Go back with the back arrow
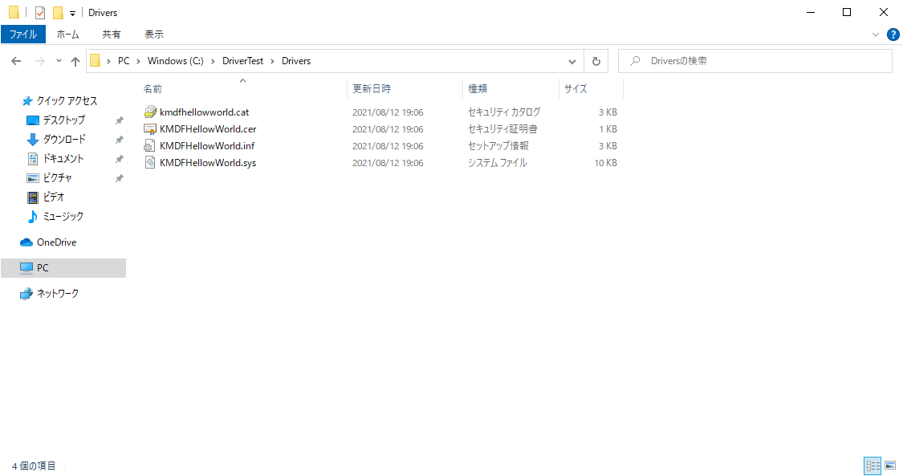 [x=16, y=61]
